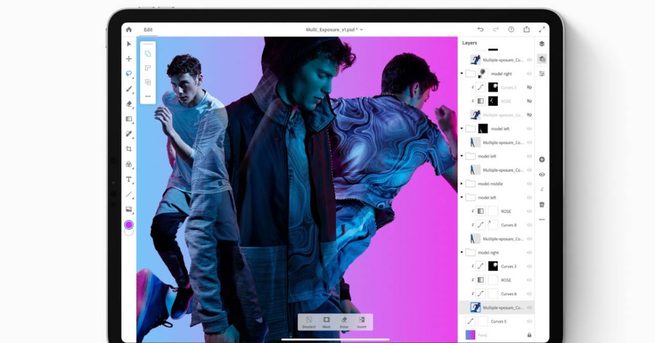
Task: Expand the model middle group
Action: (x=462, y=183)
